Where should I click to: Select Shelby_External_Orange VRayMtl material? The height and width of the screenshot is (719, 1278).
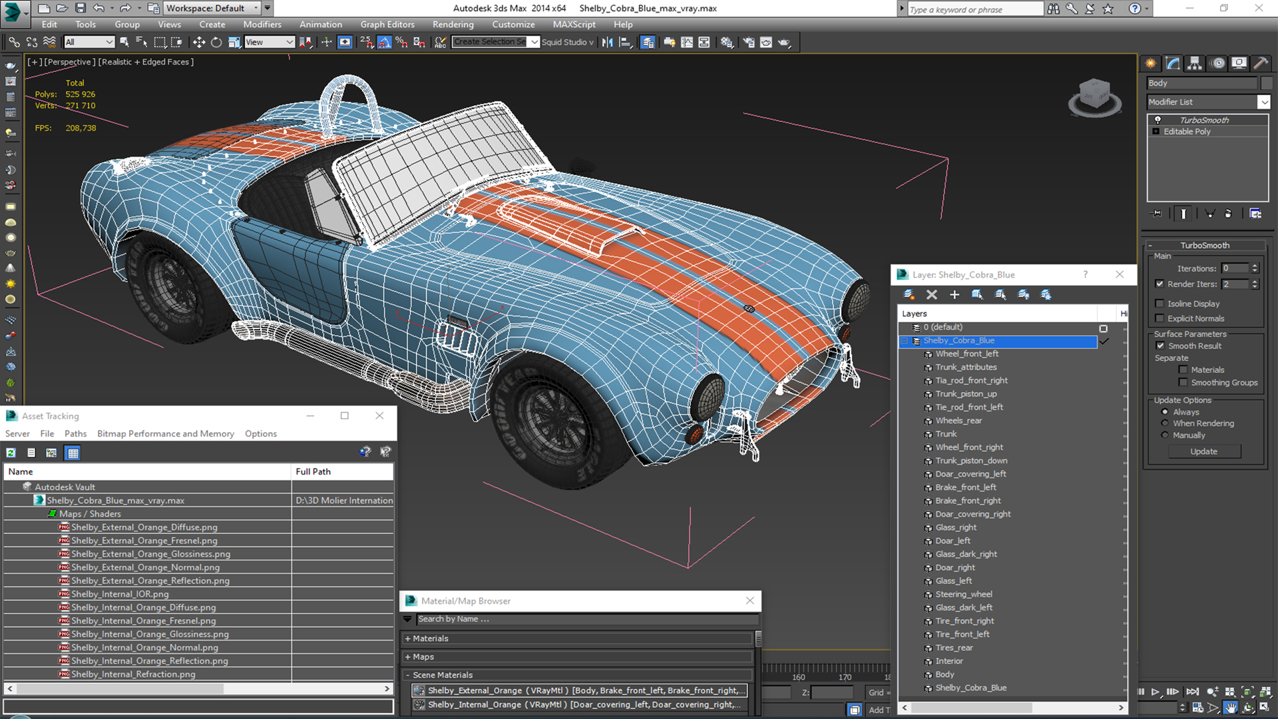580,691
